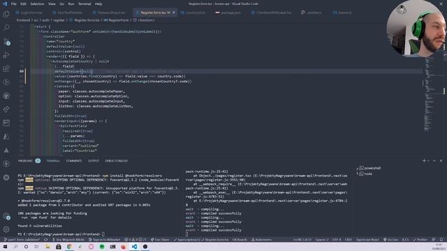Change Spaces indentation setting in status bar
Image resolution: width=447 pixels, height=251 pixels.
[322, 240]
